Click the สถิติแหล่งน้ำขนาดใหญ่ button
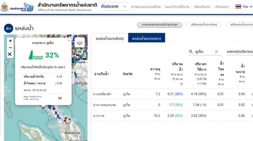The image size is (253, 141). pyautogui.click(x=204, y=24)
